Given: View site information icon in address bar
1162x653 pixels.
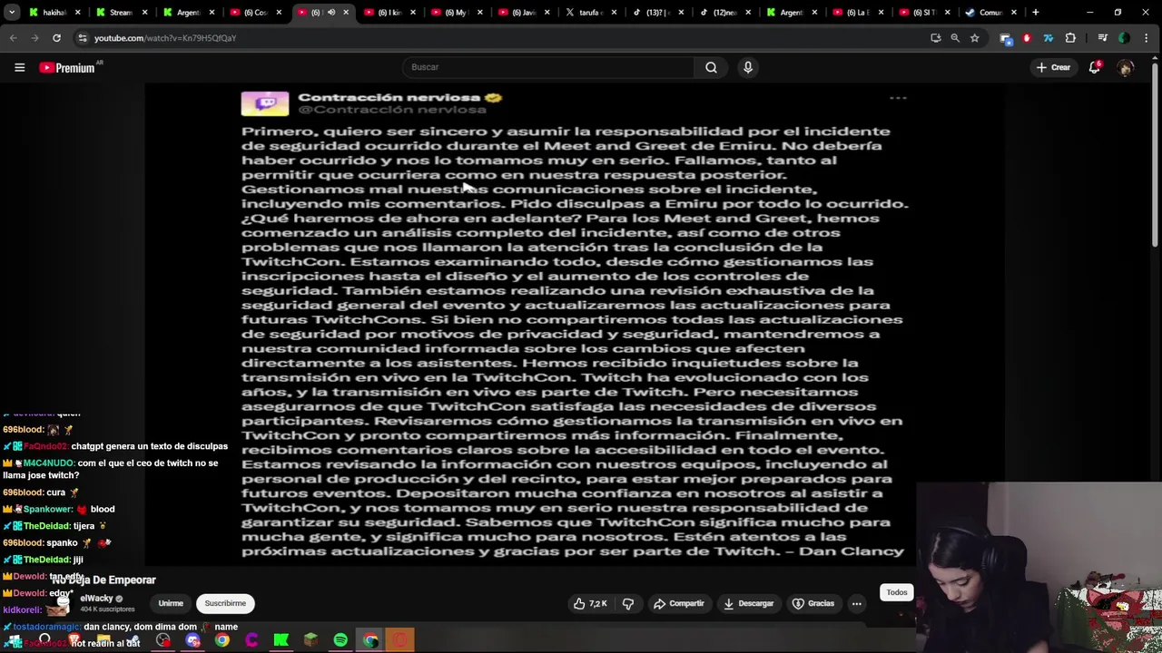Looking at the screenshot, I should (x=83, y=38).
